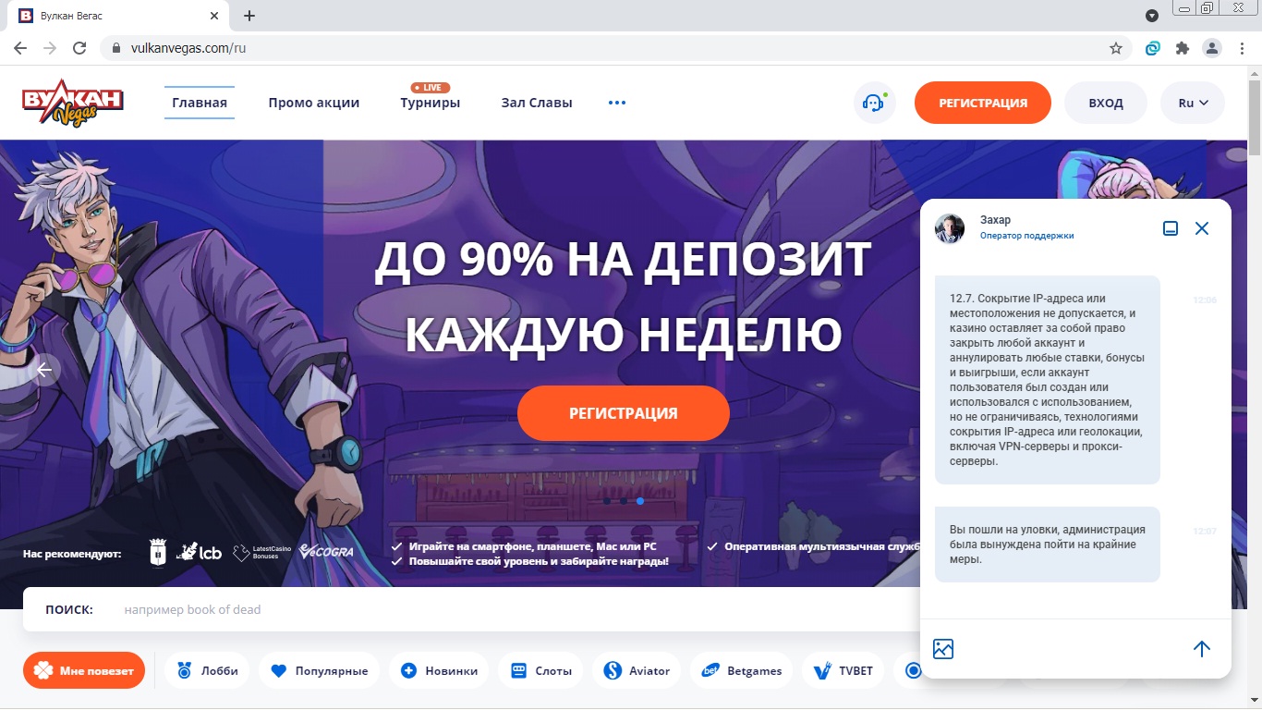
Task: Click the ВХОД login button
Action: coord(1106,103)
